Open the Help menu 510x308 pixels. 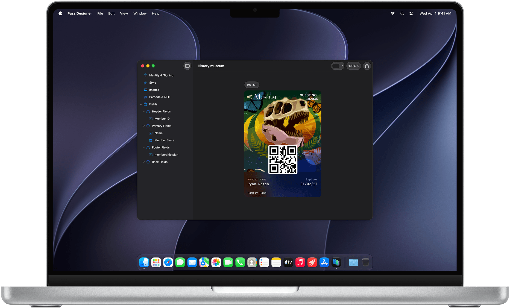pyautogui.click(x=156, y=13)
